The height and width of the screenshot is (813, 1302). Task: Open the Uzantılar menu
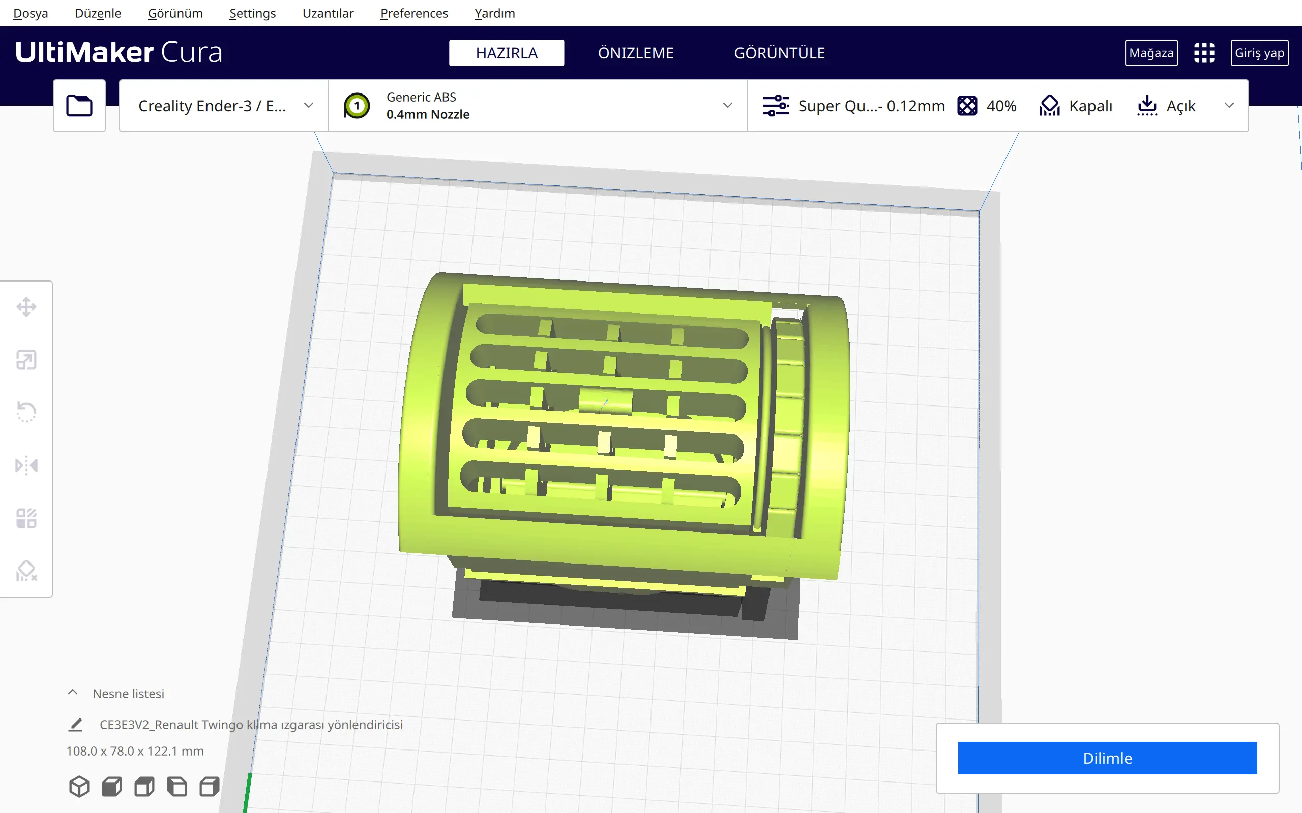pyautogui.click(x=328, y=13)
